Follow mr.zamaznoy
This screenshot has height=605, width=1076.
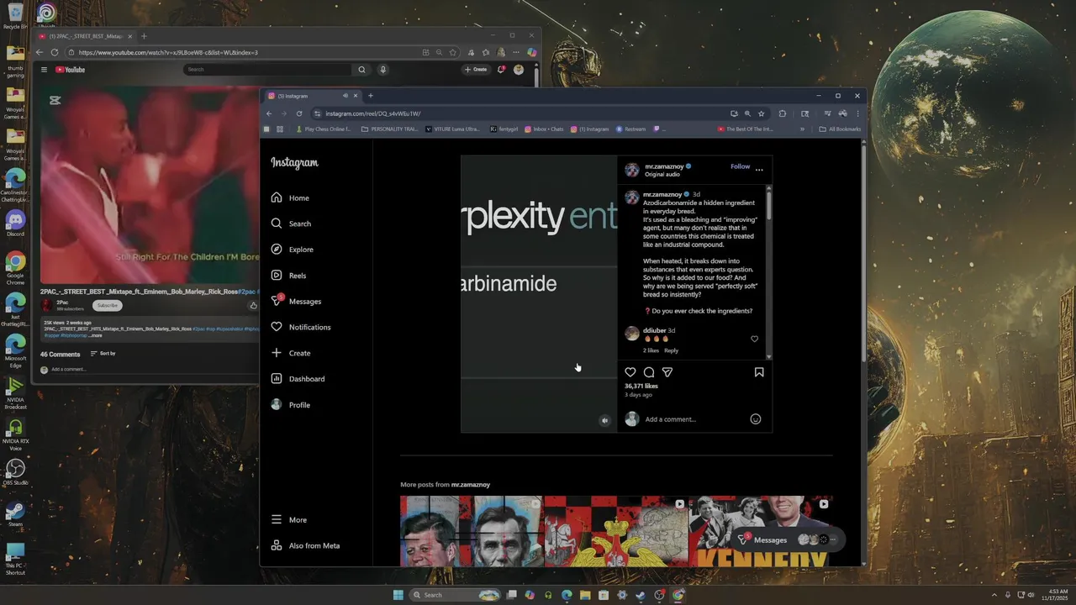pos(740,166)
